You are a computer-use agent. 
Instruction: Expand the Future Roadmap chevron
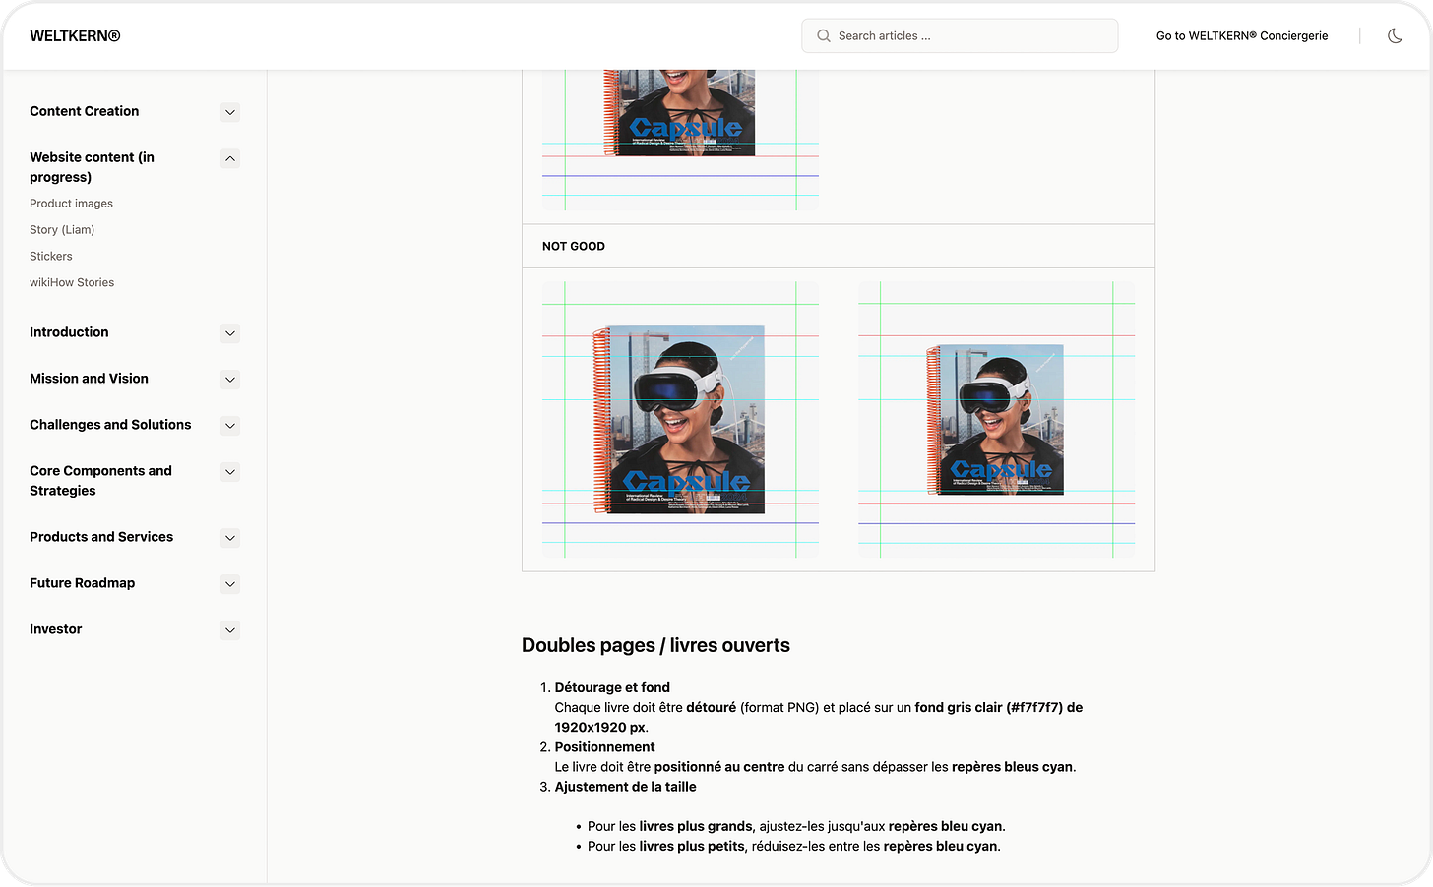(x=230, y=584)
